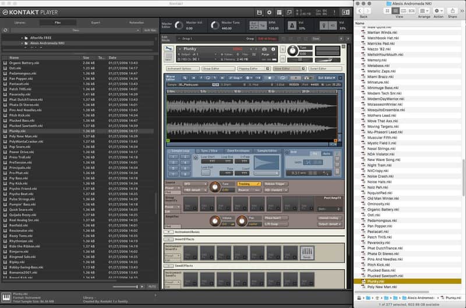
Task: Open the Output default dropdown in Amplifier
Action: (x=330, y=224)
